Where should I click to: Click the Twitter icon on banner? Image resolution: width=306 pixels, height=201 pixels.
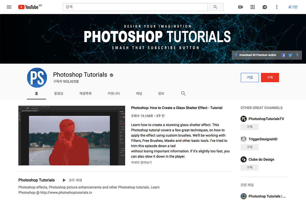coord(290,55)
